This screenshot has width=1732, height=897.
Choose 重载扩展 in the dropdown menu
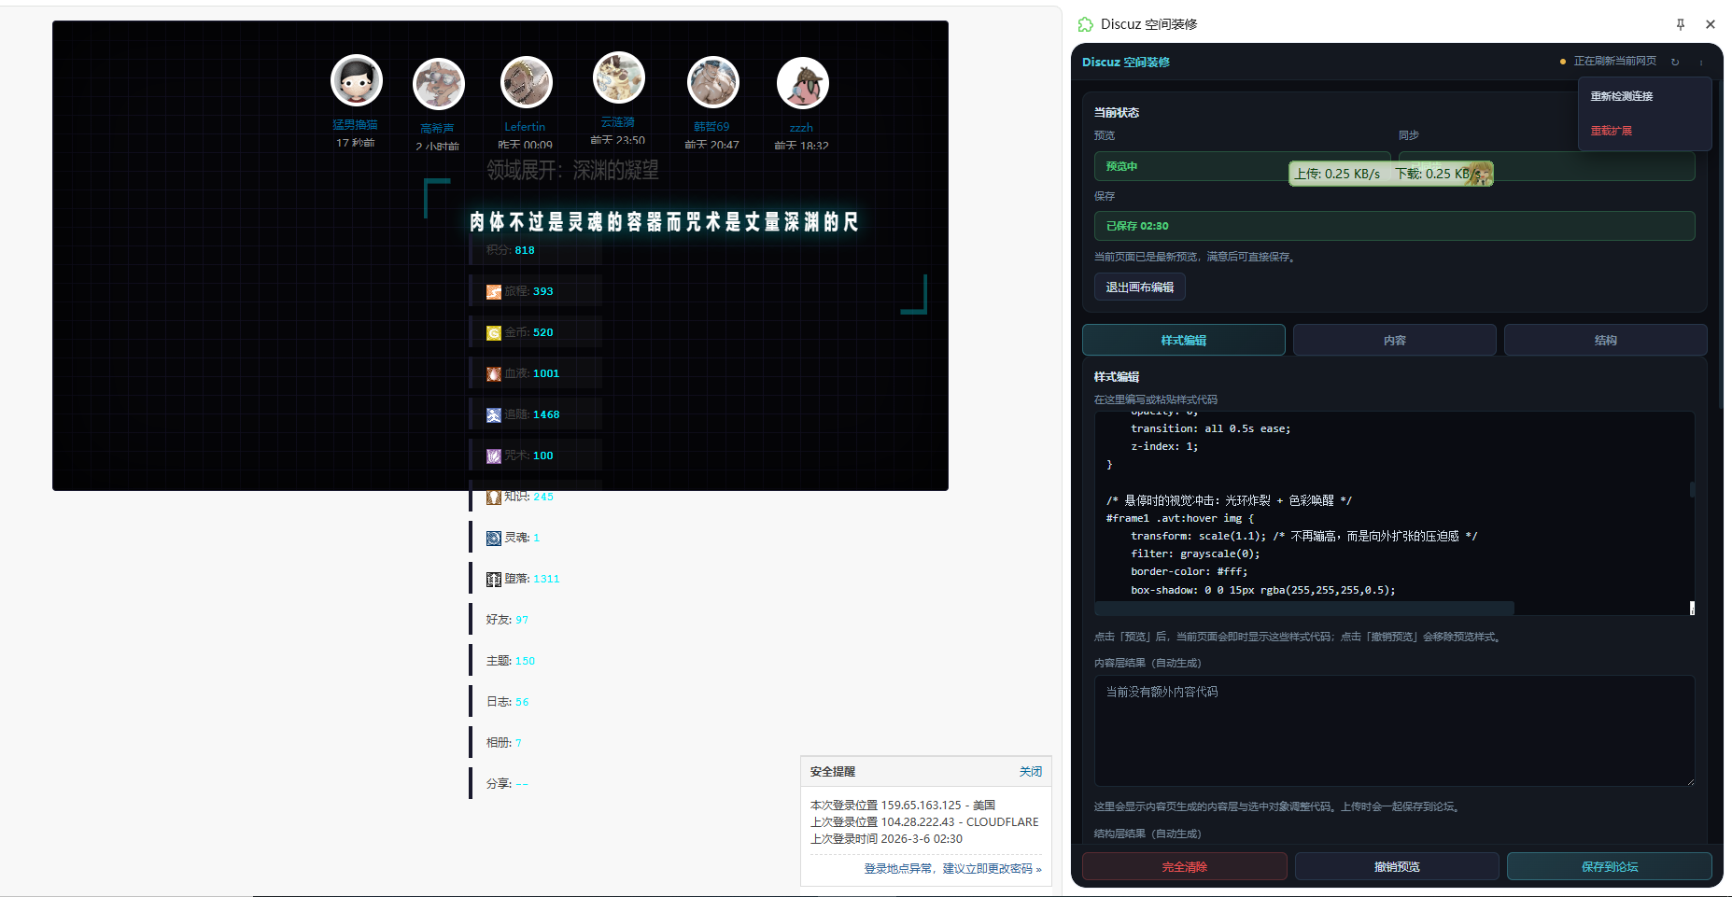tap(1611, 131)
